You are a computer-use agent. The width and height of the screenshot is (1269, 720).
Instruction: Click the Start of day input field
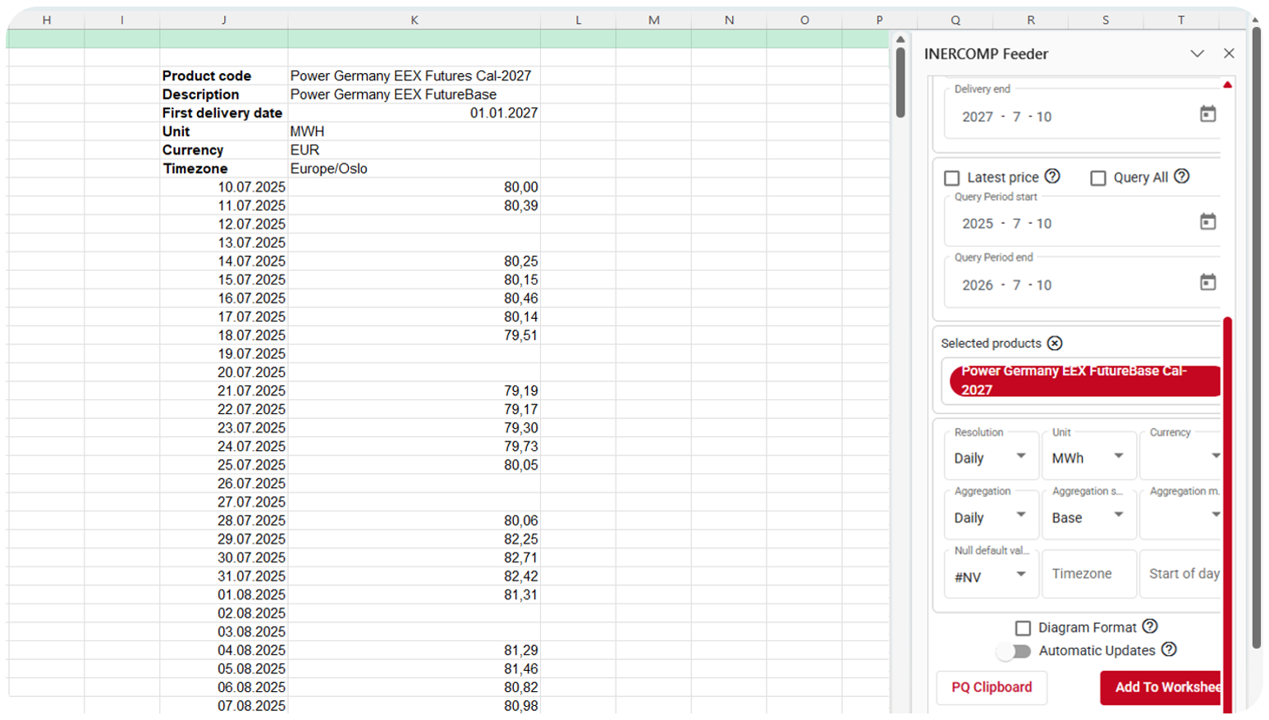click(x=1181, y=574)
